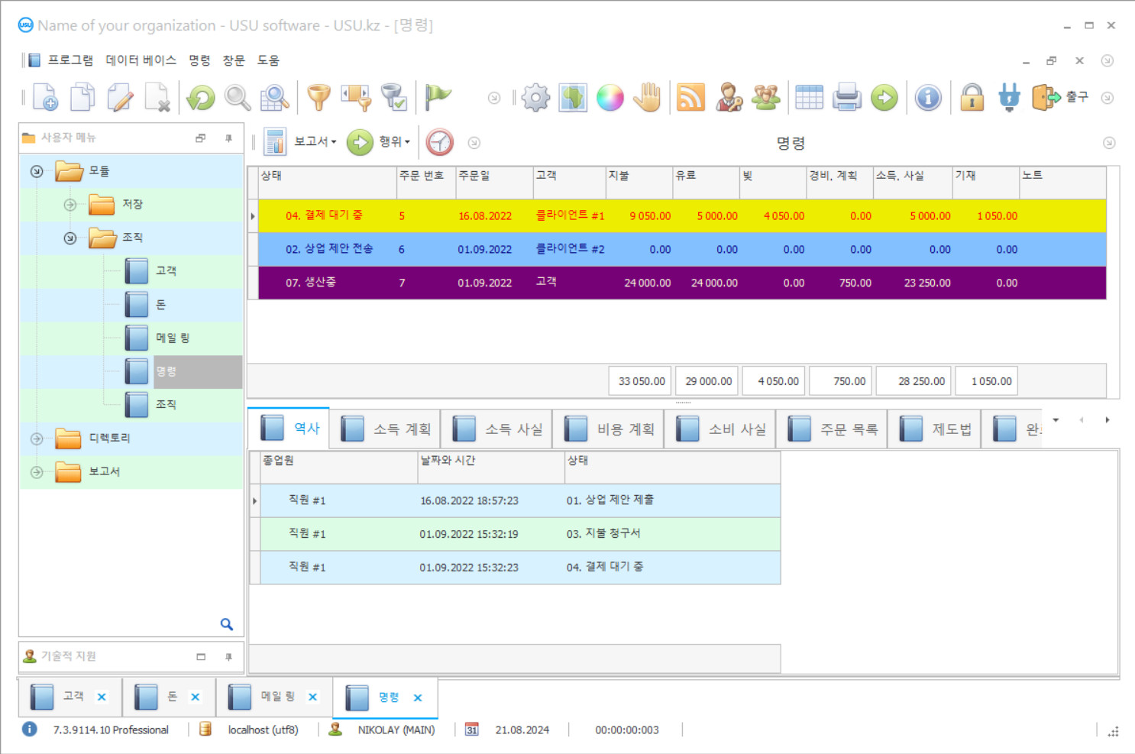Image resolution: width=1135 pixels, height=754 pixels.
Task: Open the 창문 menu
Action: click(234, 60)
